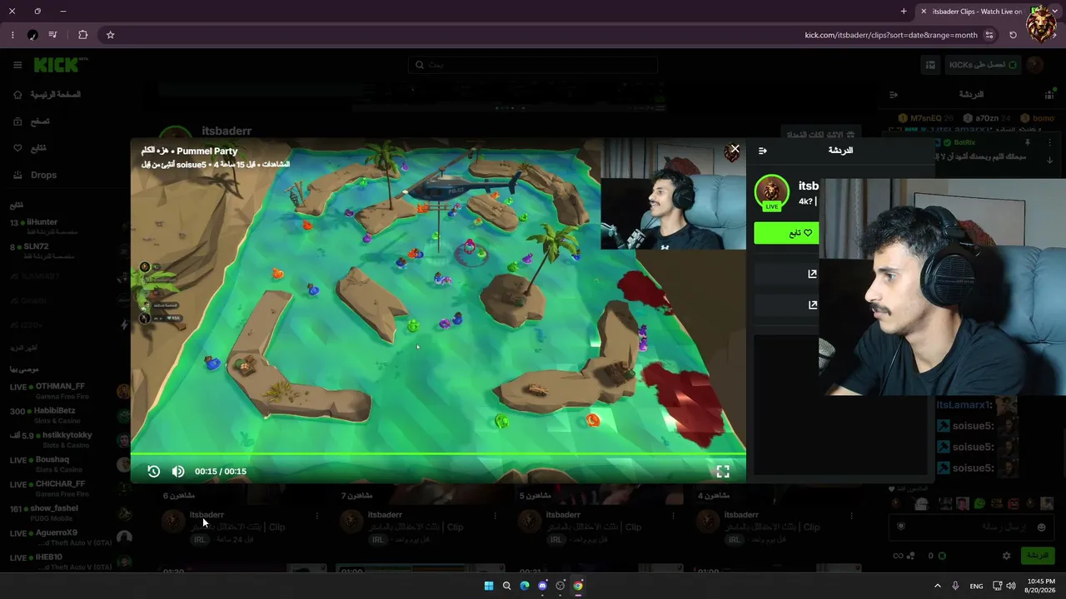
Task: Open itsbaderr's LIVE avatar in the popup
Action: 772,192
